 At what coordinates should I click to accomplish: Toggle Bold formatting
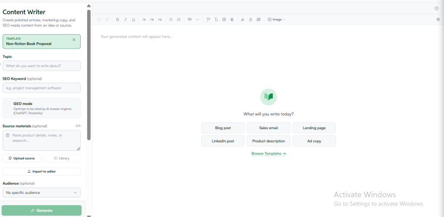[x=118, y=19]
